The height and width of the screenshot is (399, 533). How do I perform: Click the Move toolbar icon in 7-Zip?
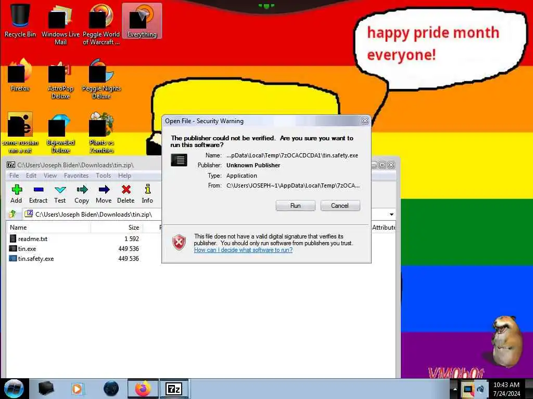pyautogui.click(x=104, y=194)
